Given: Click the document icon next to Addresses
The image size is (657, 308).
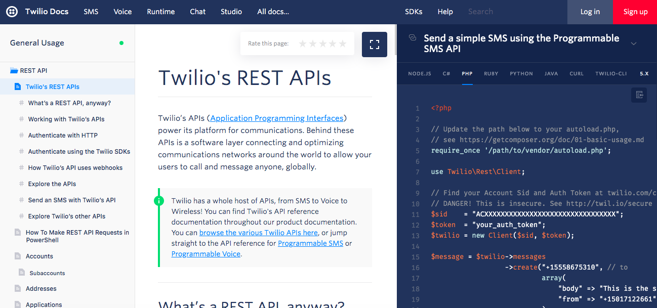Looking at the screenshot, I should (x=18, y=288).
